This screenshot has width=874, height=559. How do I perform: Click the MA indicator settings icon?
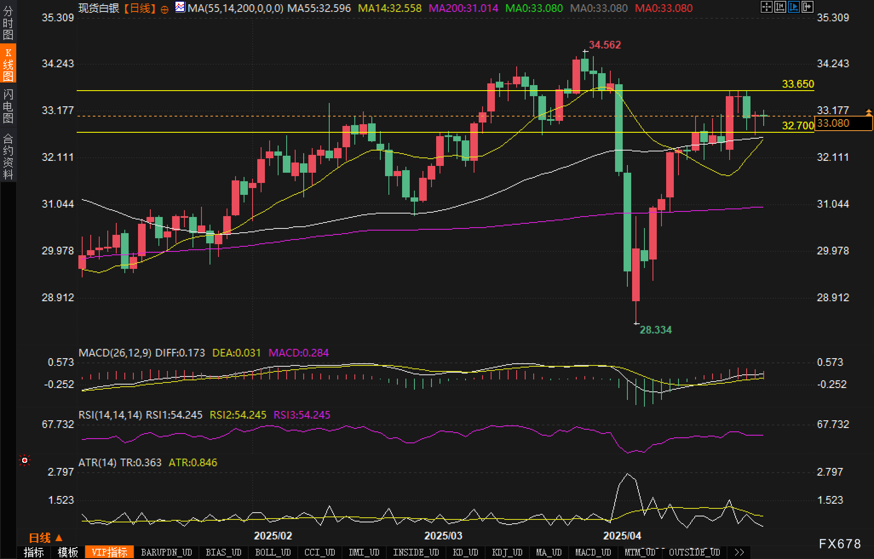(x=180, y=7)
